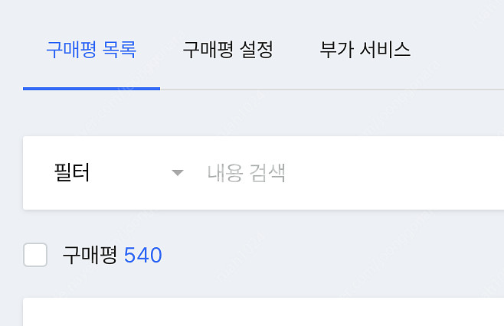Switch to the 구매평 설정 tab
Viewport: 504px width, 326px height.
227,51
